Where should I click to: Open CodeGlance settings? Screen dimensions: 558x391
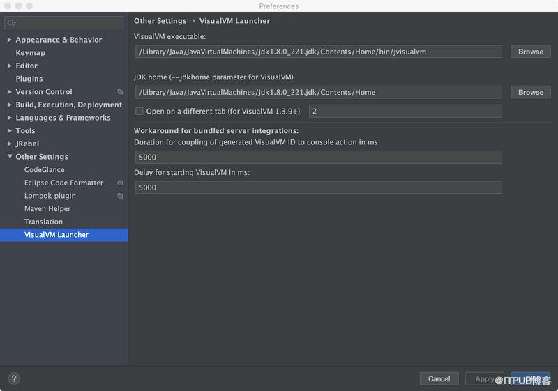point(45,169)
